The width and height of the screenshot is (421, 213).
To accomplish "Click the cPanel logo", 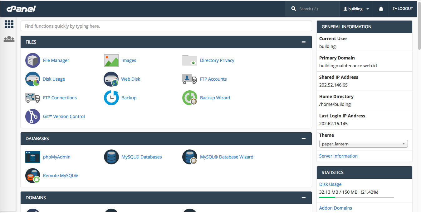I will click(x=21, y=9).
